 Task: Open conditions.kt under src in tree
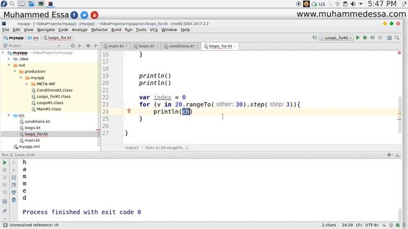tap(37, 121)
